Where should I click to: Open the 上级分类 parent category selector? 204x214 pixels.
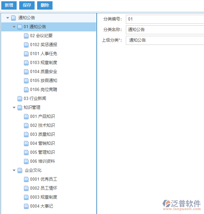coord(165,40)
